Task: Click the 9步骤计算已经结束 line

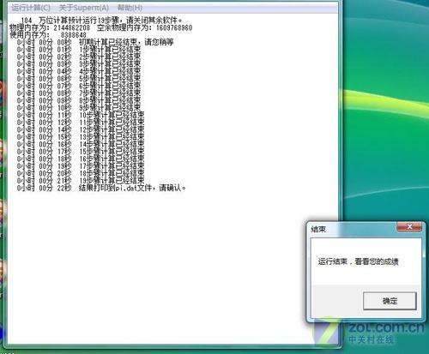Action: (x=79, y=108)
